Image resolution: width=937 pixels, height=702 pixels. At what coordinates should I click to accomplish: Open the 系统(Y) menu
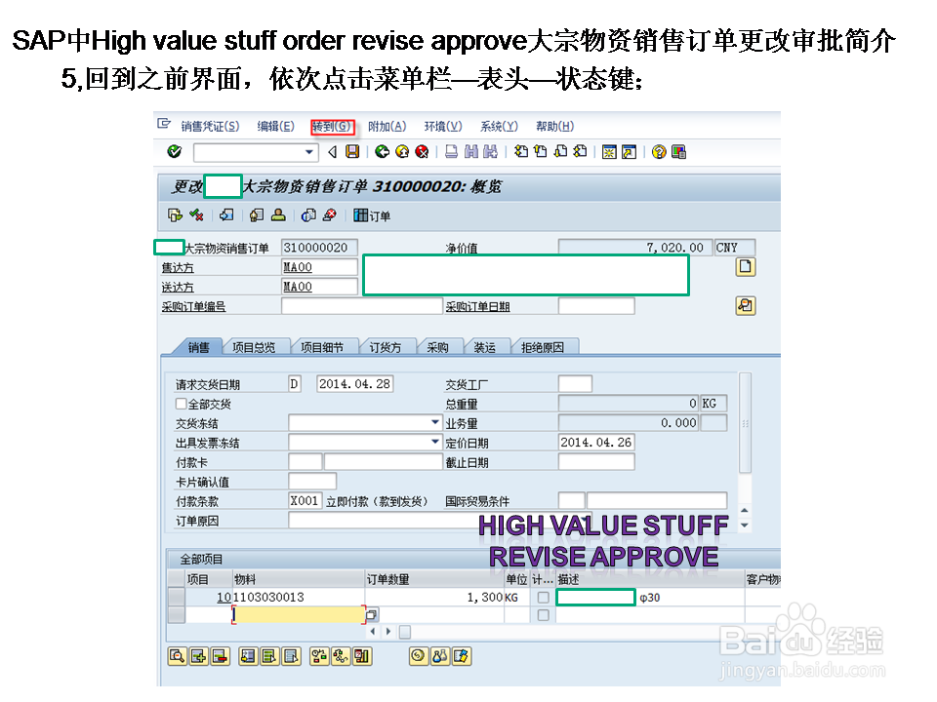point(499,126)
